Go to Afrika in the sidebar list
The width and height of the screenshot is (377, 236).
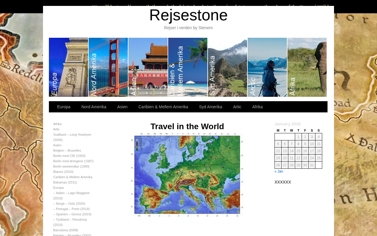tap(57, 124)
